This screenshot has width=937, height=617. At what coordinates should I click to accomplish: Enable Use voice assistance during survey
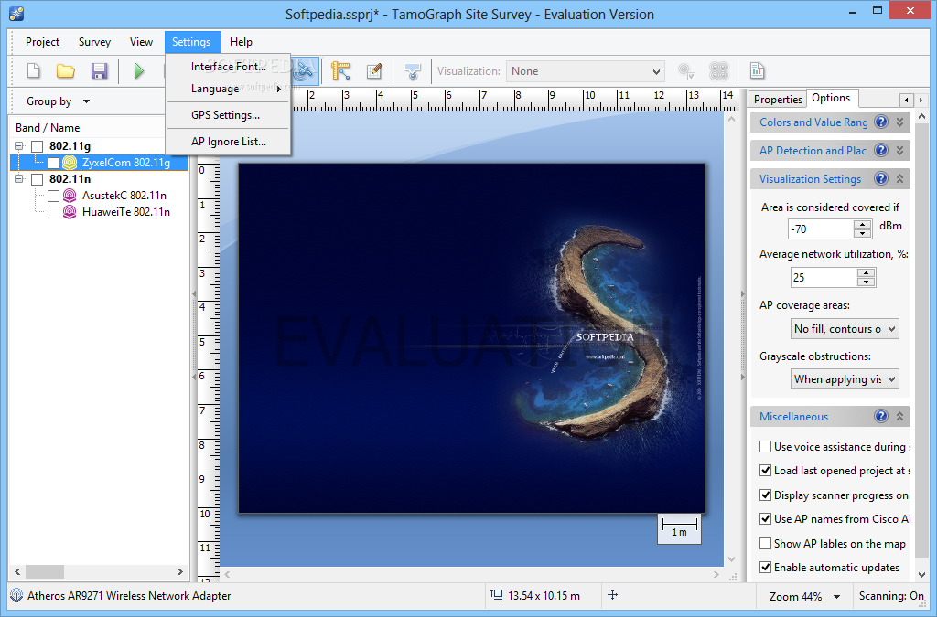coord(765,446)
